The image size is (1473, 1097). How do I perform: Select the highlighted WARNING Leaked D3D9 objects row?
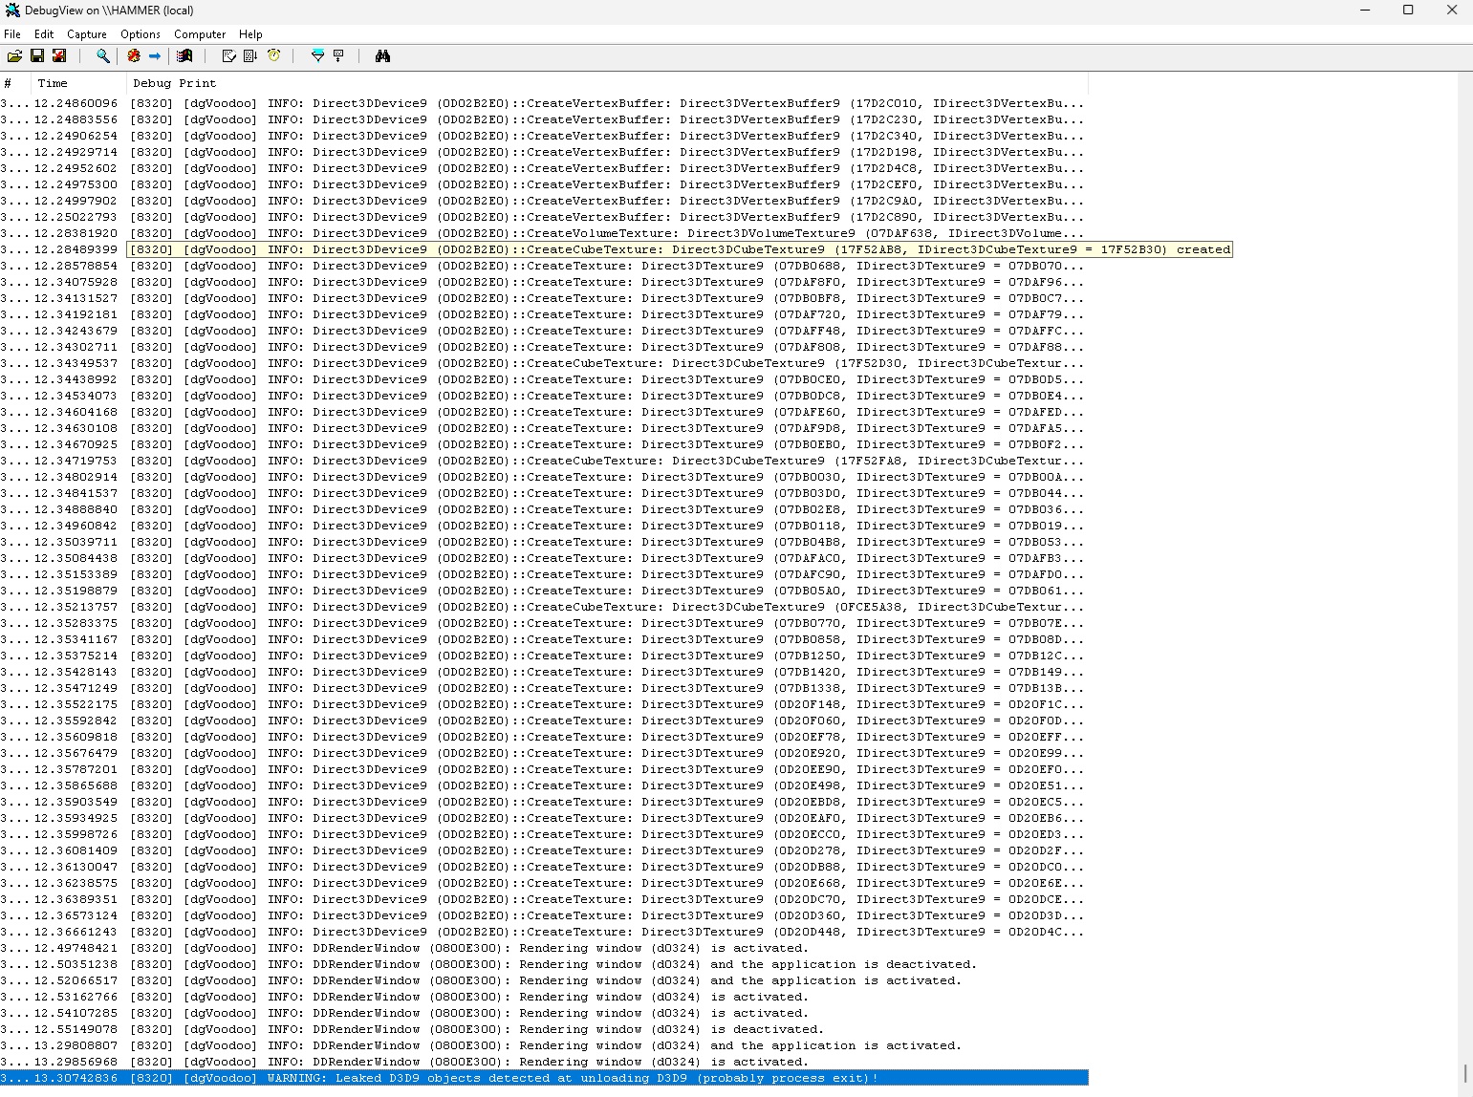(x=544, y=1078)
